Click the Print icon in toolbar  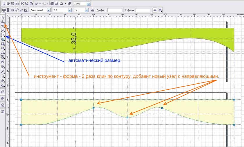(17, 4)
